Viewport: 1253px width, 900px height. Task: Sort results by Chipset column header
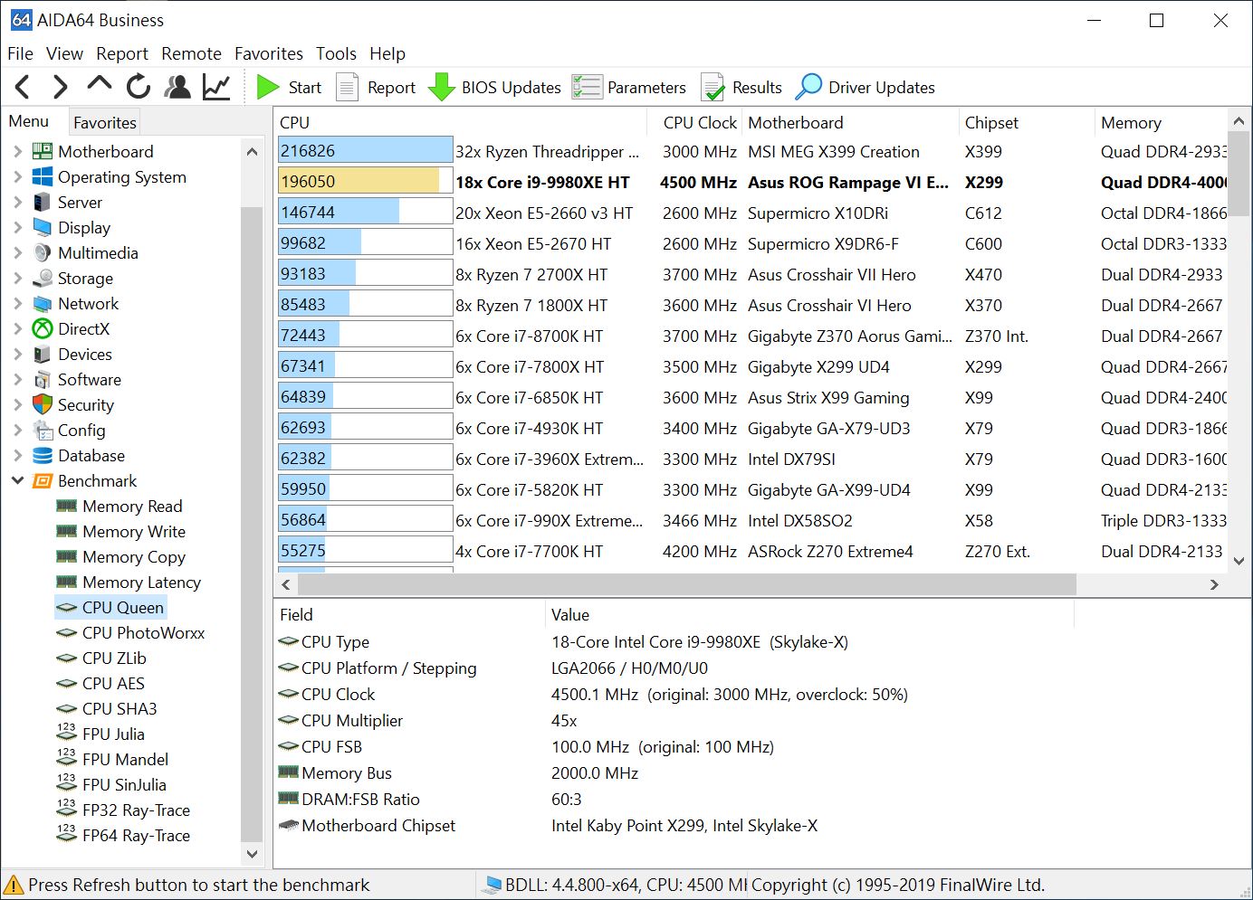(x=1027, y=122)
